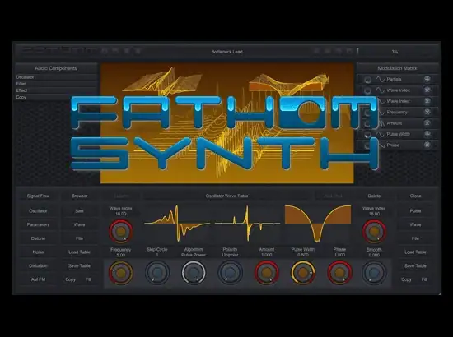The width and height of the screenshot is (453, 337).
Task: Click File button under Close column
Action: pyautogui.click(x=415, y=238)
